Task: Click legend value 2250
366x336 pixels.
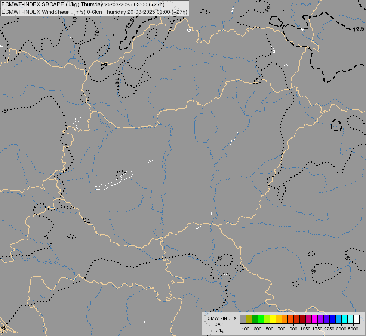Action: 329,329
